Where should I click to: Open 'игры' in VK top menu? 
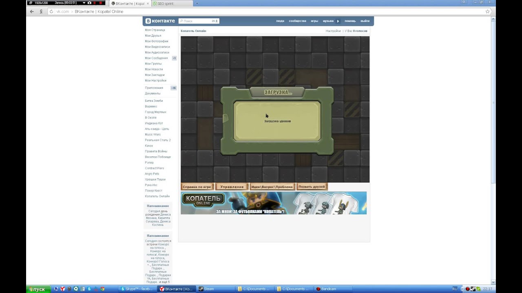coord(314,21)
